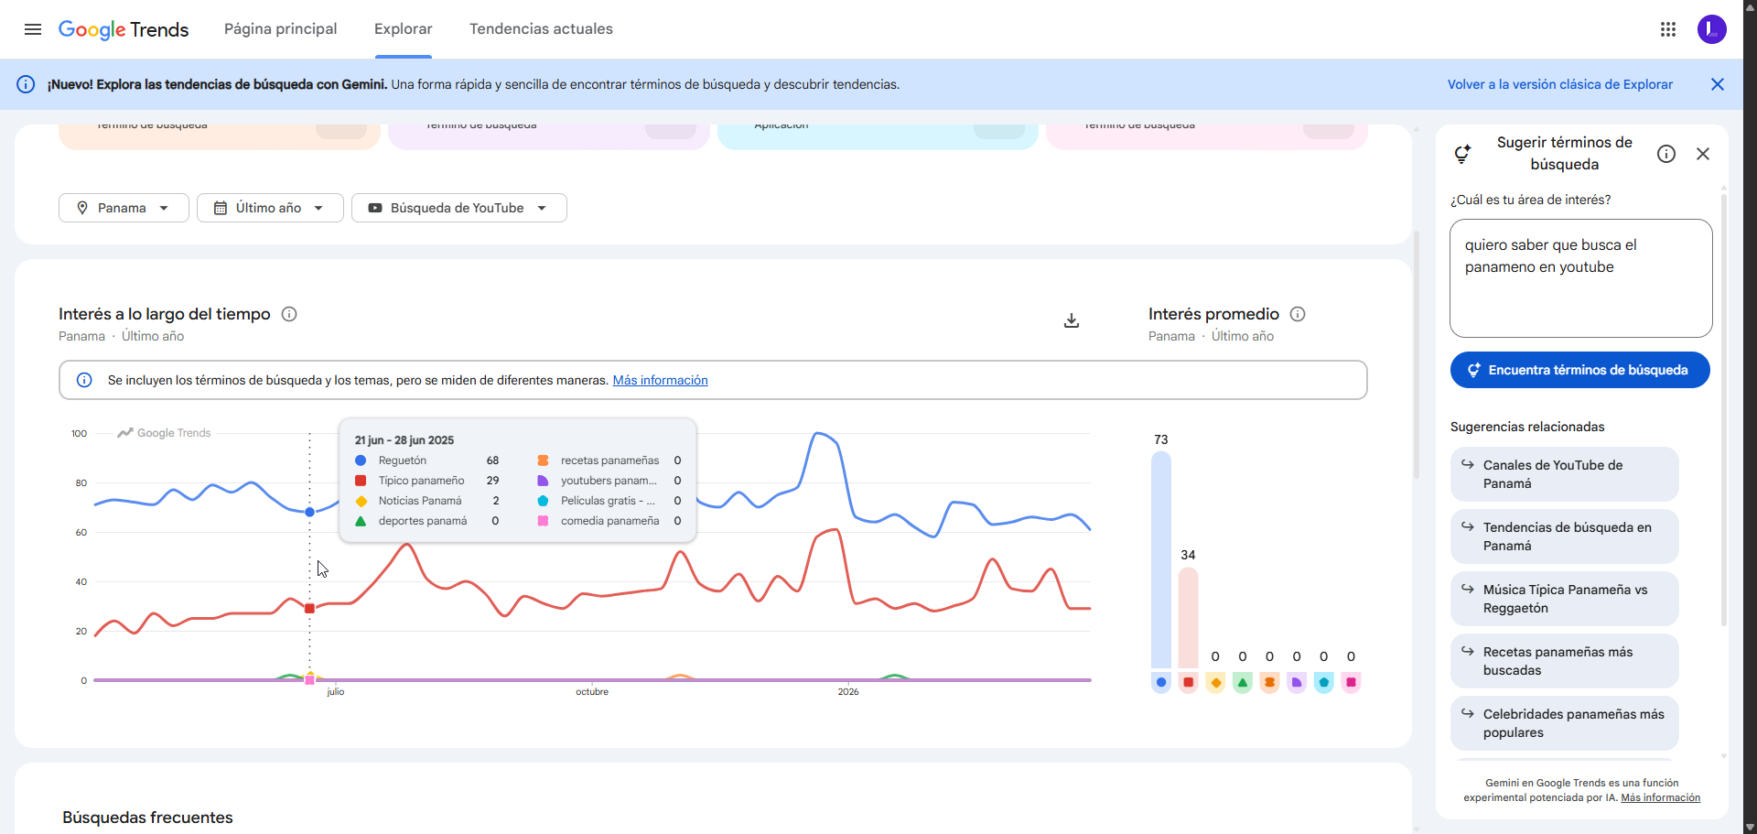1757x834 pixels.
Task: Open info about Sugerir términos de búsqueda
Action: point(1666,154)
